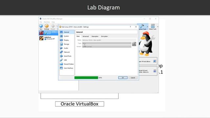Click icon on the 'VM and allows' tool card

[x=155, y=61]
